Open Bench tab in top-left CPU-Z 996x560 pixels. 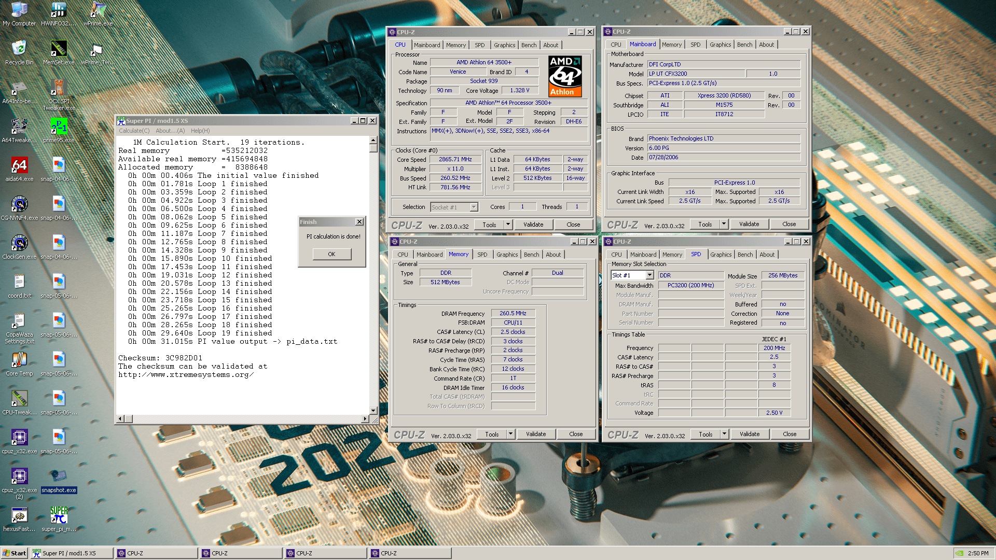click(x=529, y=45)
